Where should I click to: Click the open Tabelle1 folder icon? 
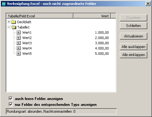click(14, 27)
